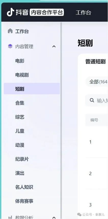Viewport: 108px width, 219px height.
Task: Select the 全部 filter pill
Action: [97, 82]
